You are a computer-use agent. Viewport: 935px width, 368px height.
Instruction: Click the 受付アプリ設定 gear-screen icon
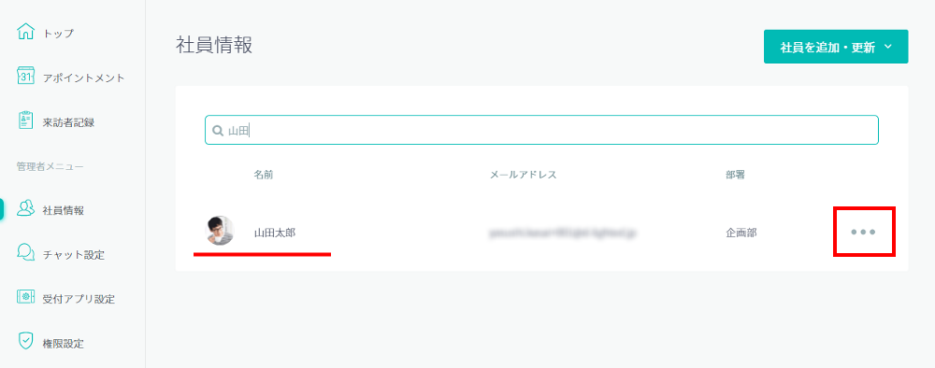pyautogui.click(x=25, y=297)
